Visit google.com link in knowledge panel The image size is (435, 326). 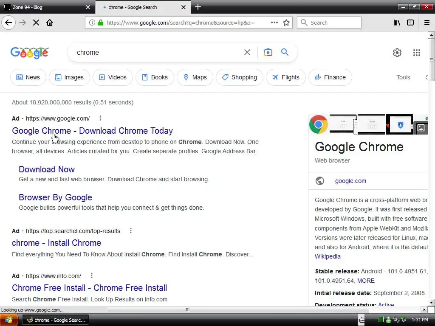tap(350, 181)
